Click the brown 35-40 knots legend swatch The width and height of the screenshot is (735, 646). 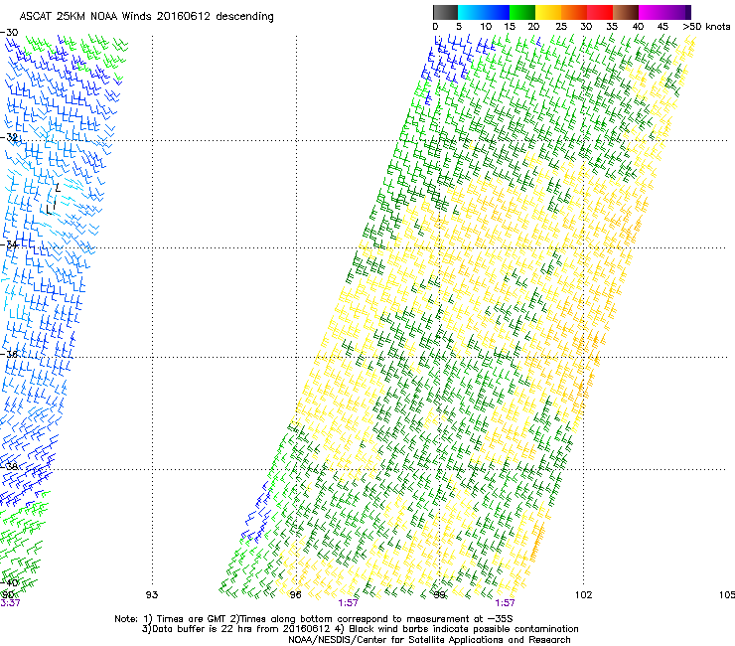pyautogui.click(x=626, y=12)
